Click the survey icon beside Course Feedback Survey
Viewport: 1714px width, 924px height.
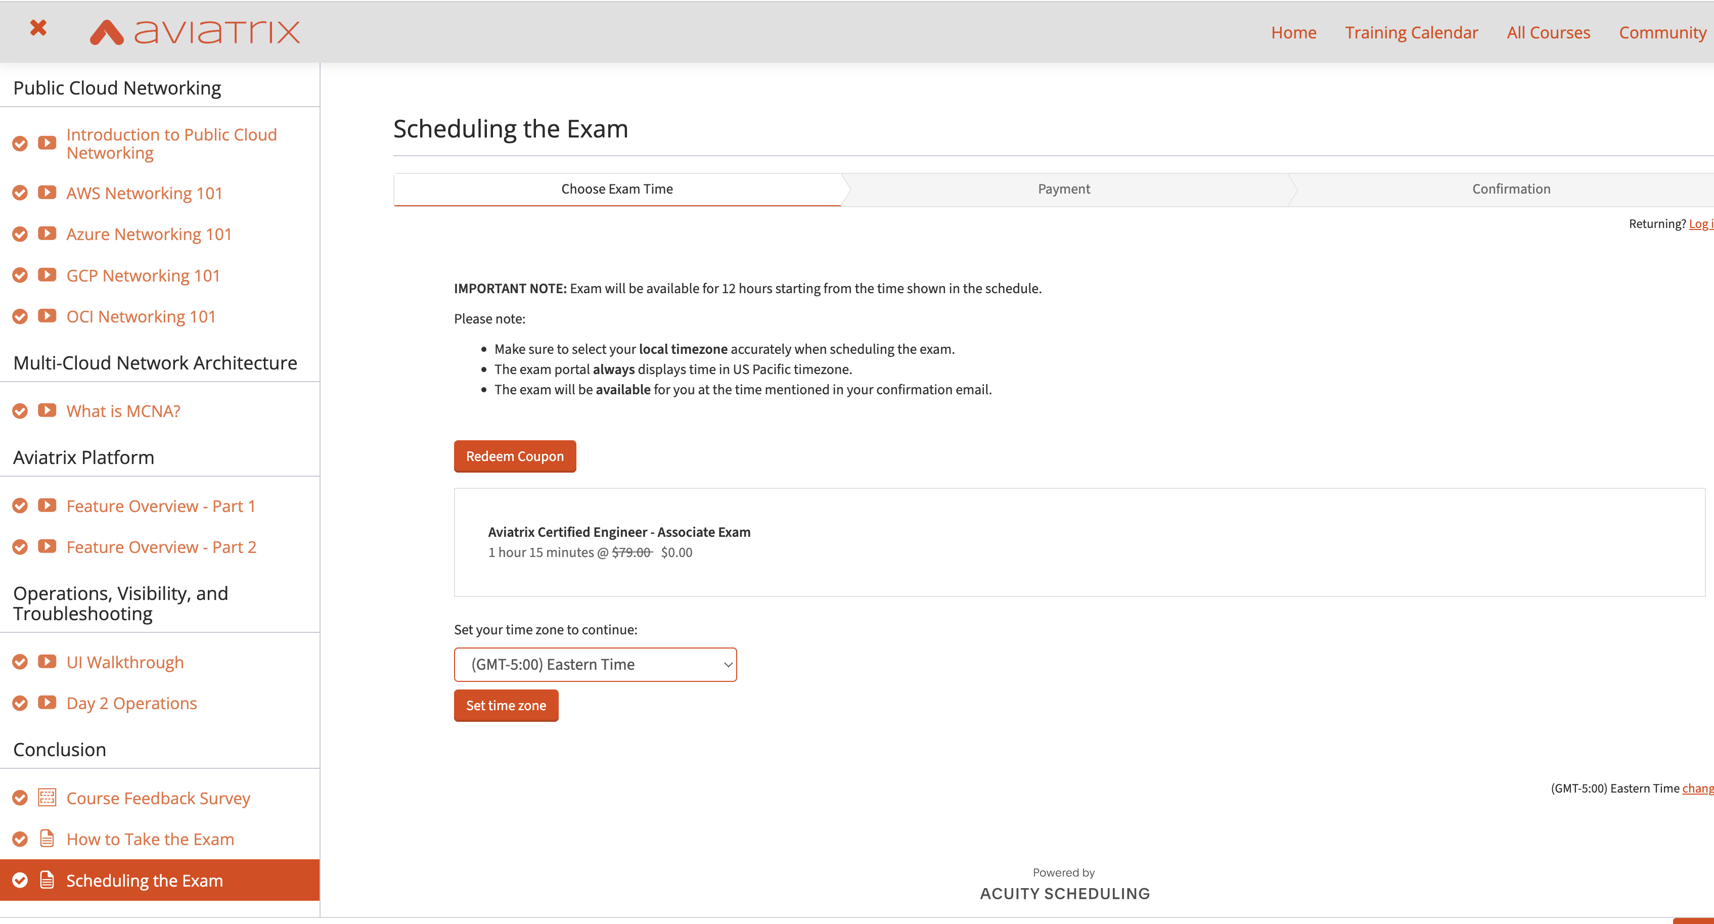[x=47, y=798]
